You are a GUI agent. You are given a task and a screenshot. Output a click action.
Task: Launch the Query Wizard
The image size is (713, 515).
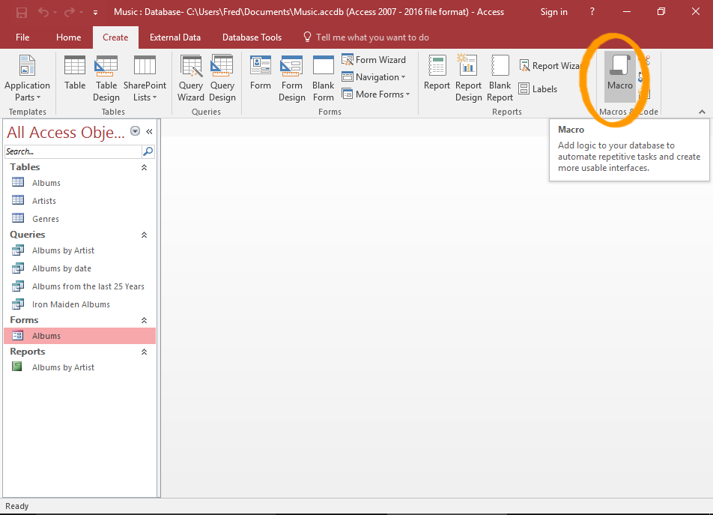[190, 78]
